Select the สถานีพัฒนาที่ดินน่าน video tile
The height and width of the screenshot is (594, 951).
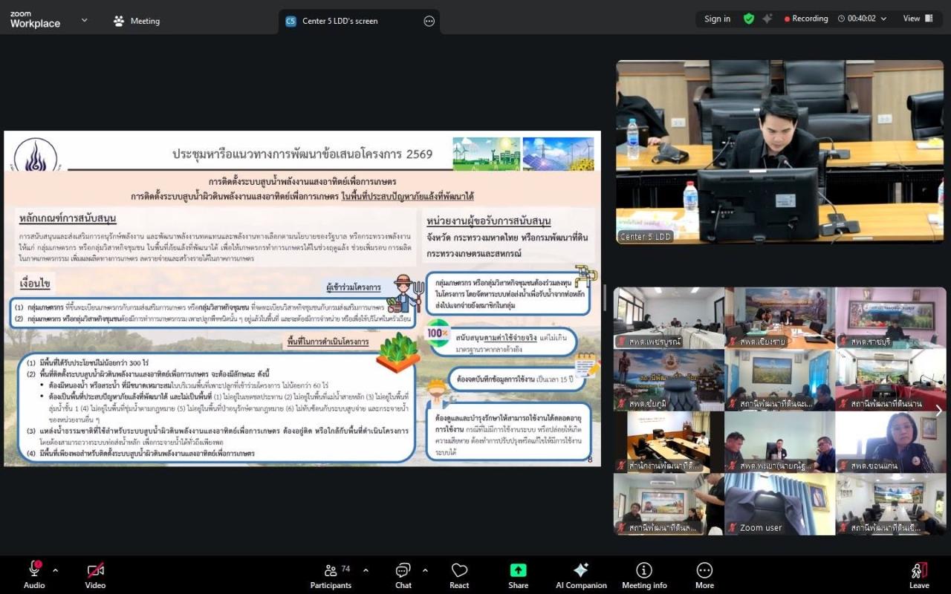click(891, 380)
